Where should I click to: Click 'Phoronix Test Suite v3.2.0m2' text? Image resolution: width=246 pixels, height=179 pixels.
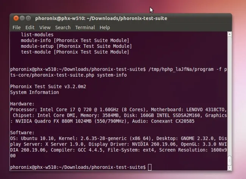[48, 86]
